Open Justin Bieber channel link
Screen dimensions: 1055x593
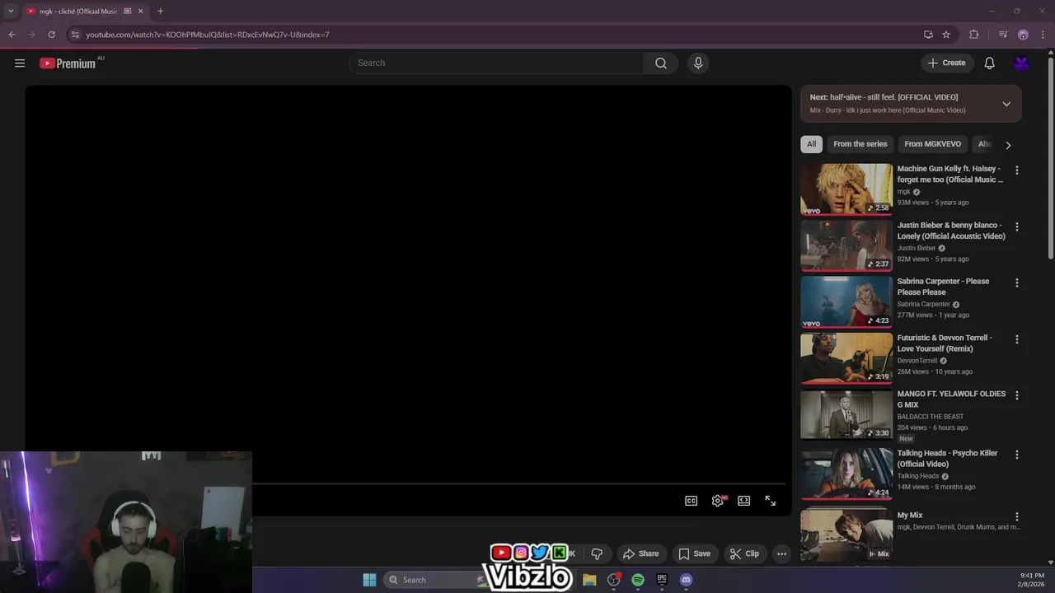917,248
